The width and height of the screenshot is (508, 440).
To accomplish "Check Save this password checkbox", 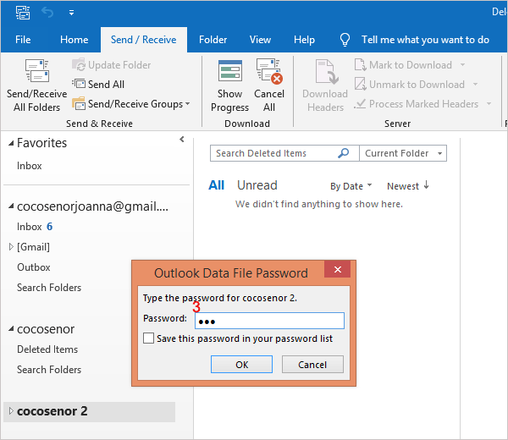I will [x=148, y=338].
